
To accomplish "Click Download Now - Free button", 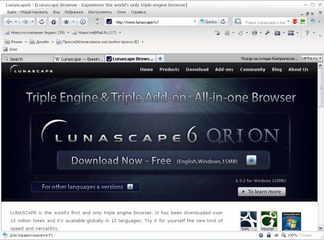I will point(163,161).
